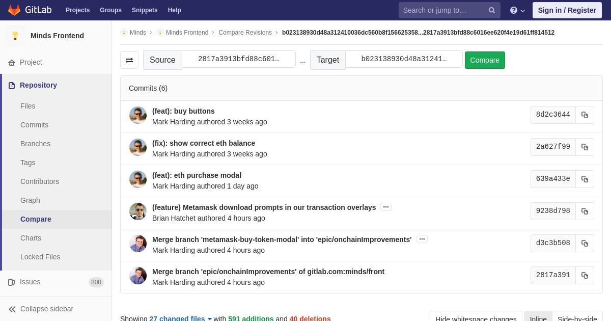The width and height of the screenshot is (611, 321).
Task: Open the Branches sidebar item
Action: click(35, 144)
